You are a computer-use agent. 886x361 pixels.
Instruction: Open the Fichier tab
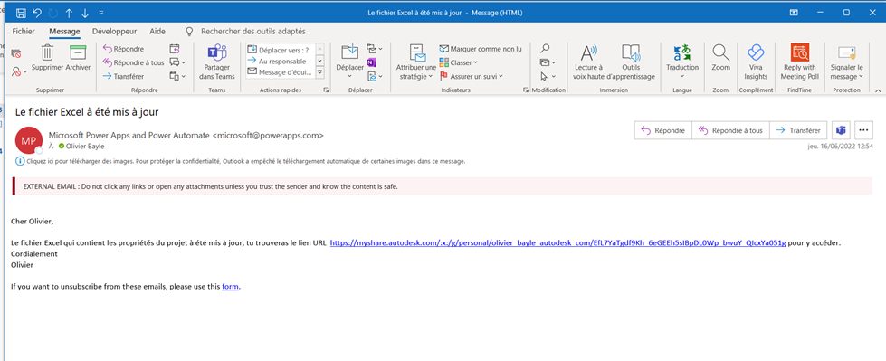coord(24,32)
